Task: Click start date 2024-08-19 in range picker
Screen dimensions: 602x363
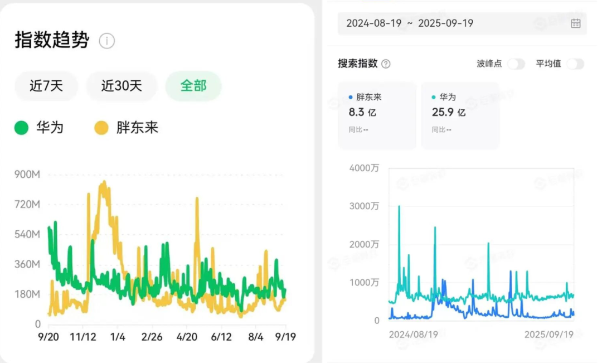Action: [370, 23]
